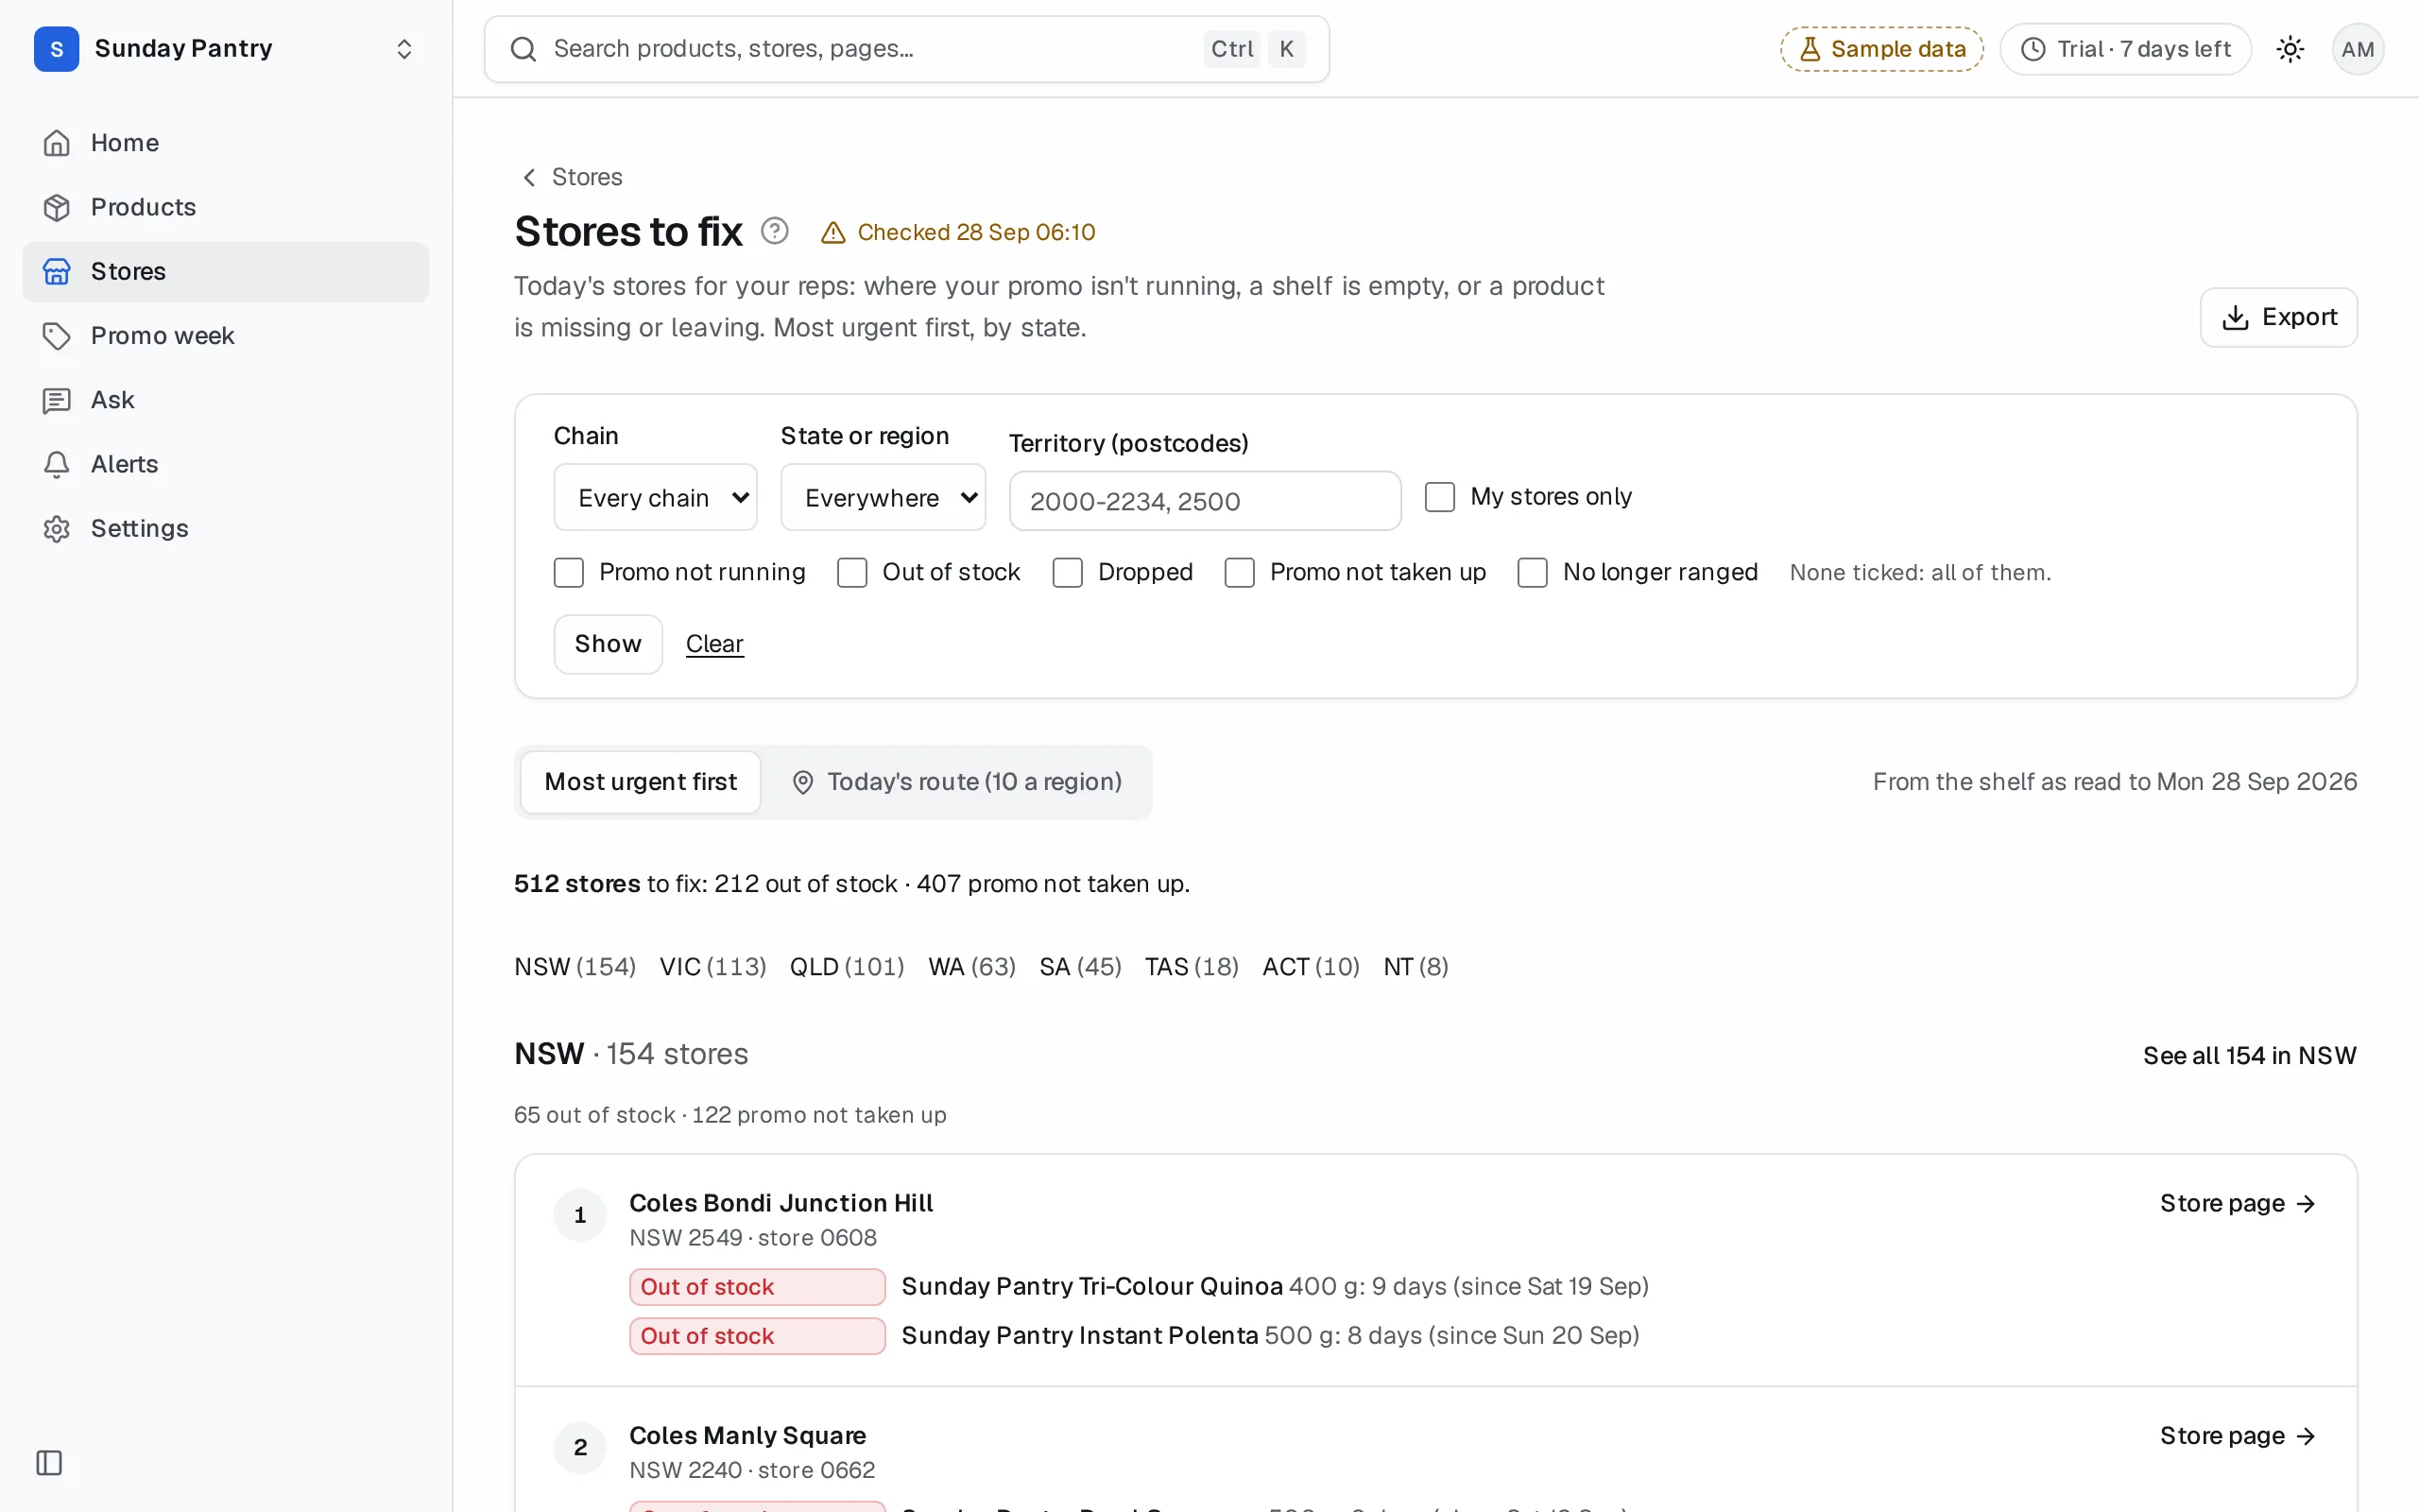Screen dimensions: 2419x1512
Task: Jump to ACT (10) state link
Action: click(1311, 967)
